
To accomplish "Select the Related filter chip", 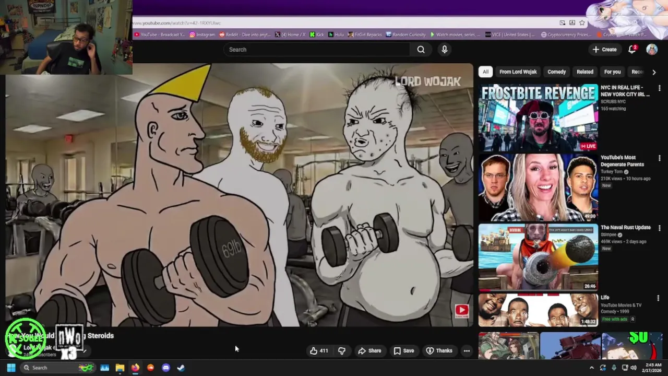I will [584, 72].
